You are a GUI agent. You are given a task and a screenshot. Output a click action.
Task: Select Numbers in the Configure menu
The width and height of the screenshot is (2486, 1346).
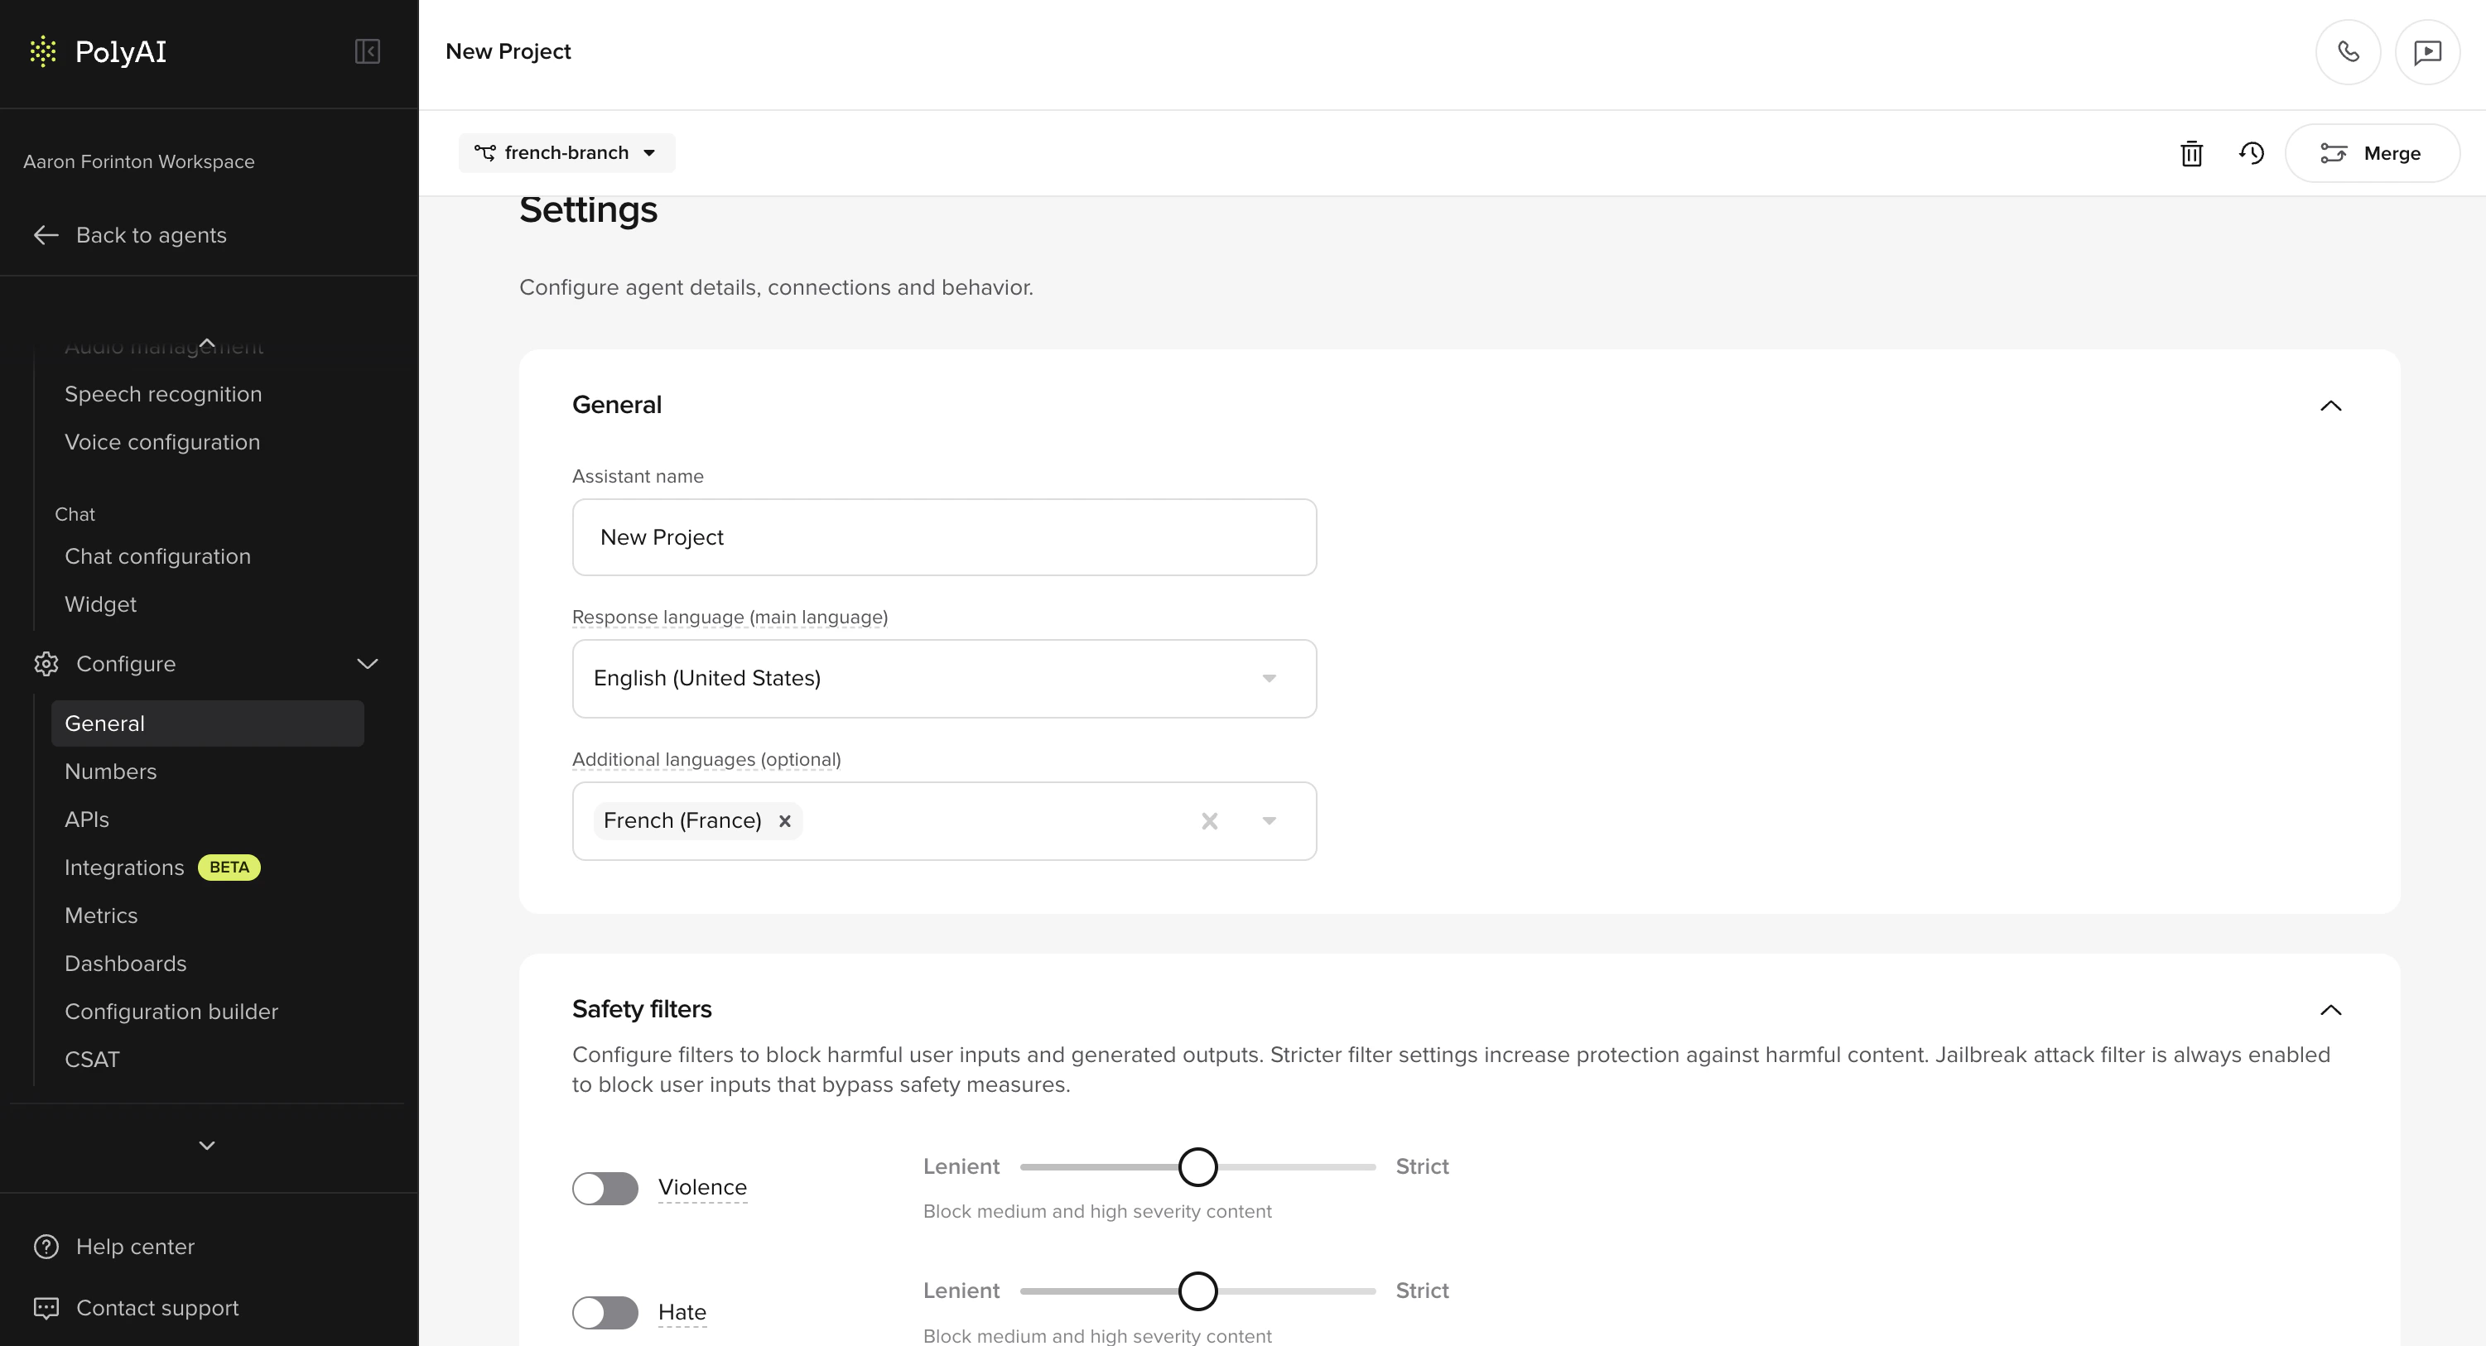pyautogui.click(x=111, y=771)
